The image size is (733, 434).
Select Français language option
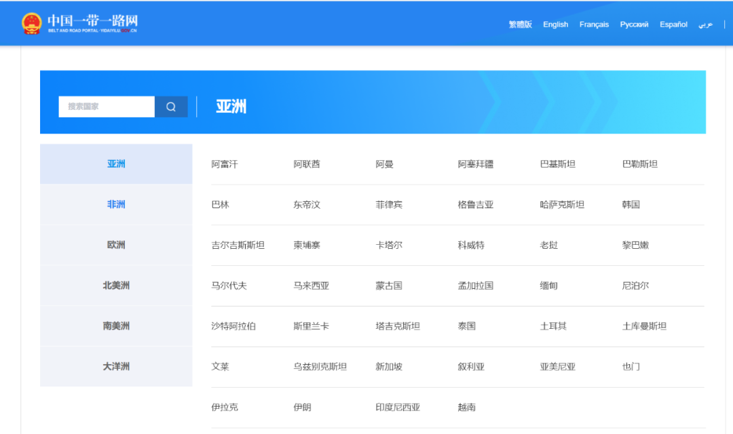(594, 24)
